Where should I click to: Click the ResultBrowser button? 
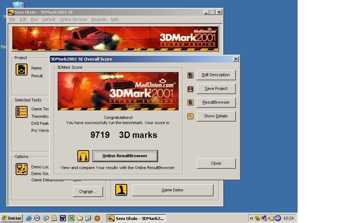(x=216, y=102)
